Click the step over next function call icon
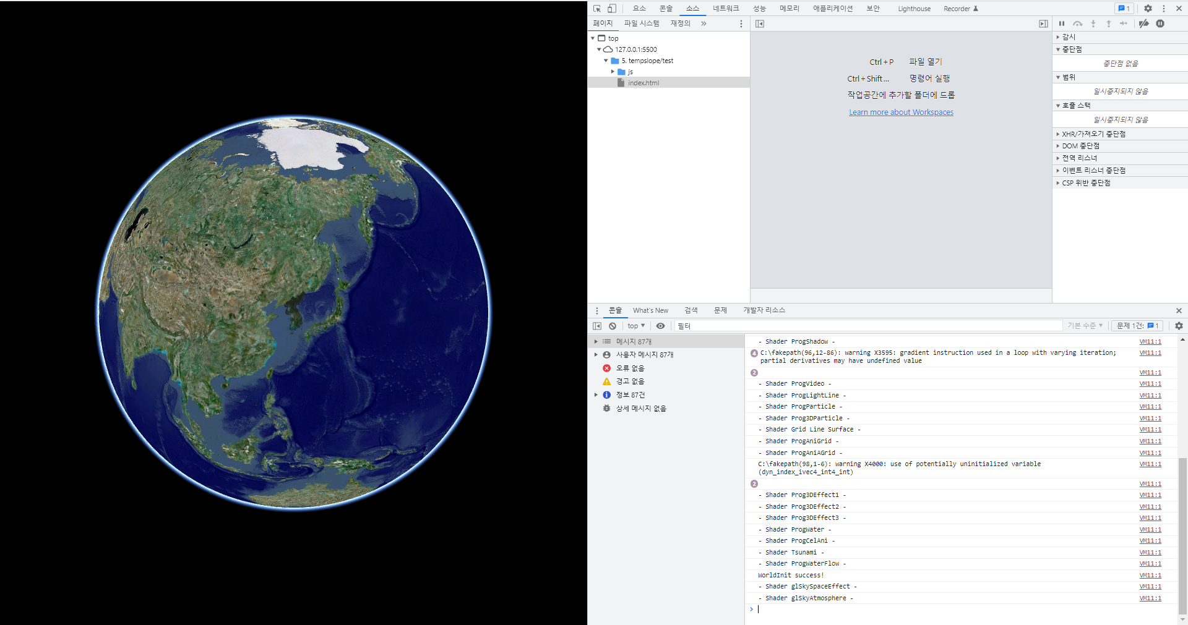 click(1077, 23)
